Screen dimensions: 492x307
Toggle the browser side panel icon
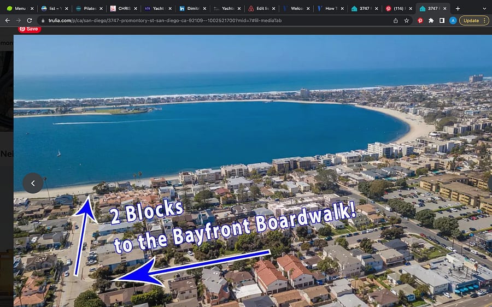click(442, 20)
